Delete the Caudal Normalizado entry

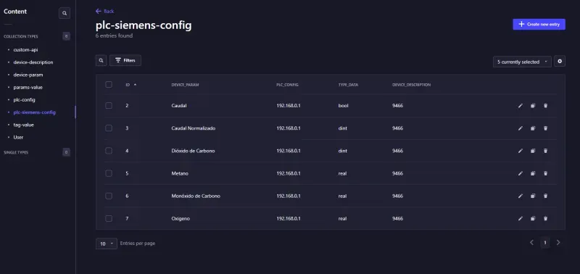(x=545, y=128)
